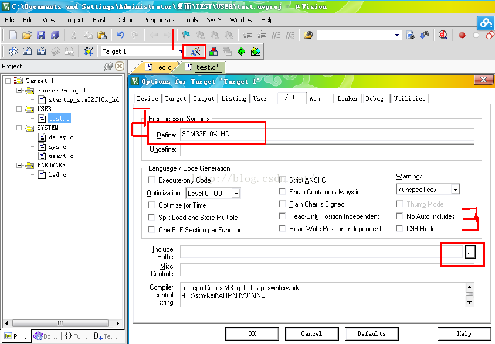Open the Project menu
495x344 pixels.
click(x=74, y=20)
